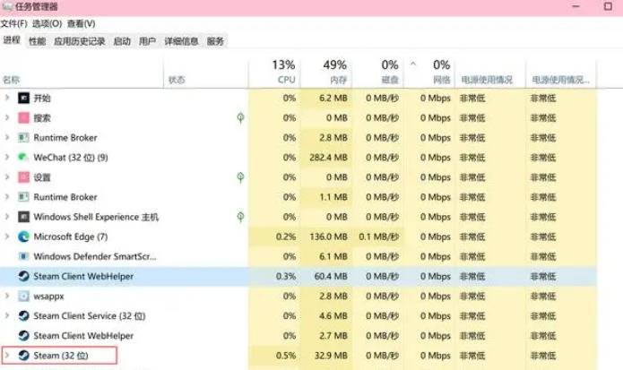Click the WeChat process icon
Screen dimensions: 623x370
[x=23, y=157]
